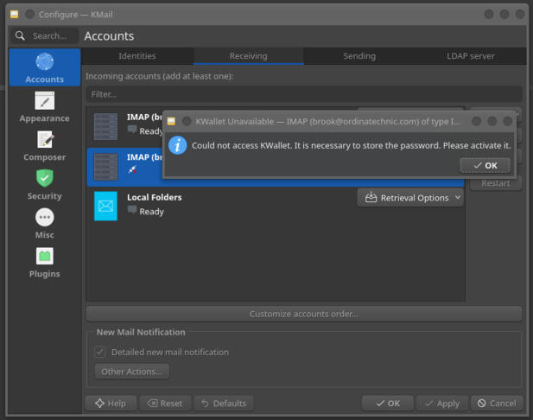Open the Plugins settings section
The image size is (533, 420).
point(45,262)
